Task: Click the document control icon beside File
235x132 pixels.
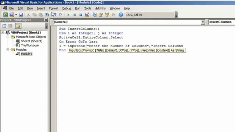Action: (5, 8)
